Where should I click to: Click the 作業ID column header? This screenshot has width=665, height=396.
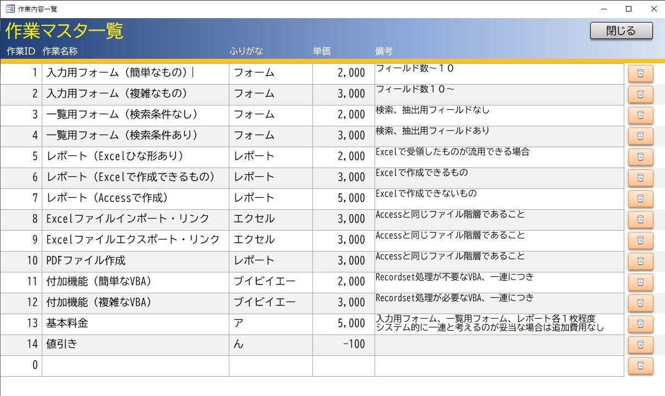[x=21, y=51]
